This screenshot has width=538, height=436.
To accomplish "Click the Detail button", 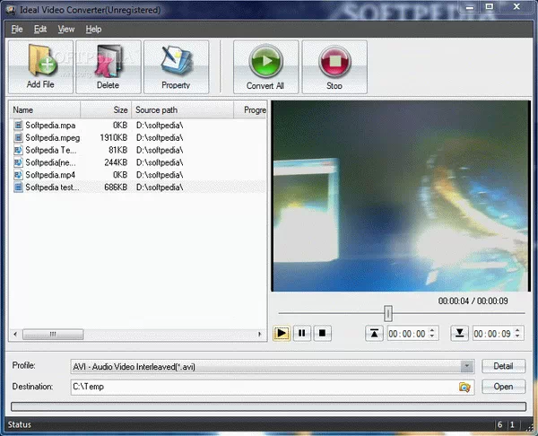I will [503, 366].
